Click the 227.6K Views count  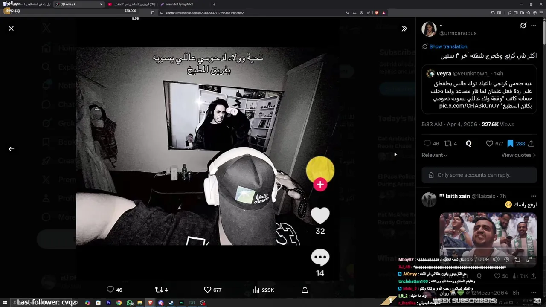tap(498, 124)
